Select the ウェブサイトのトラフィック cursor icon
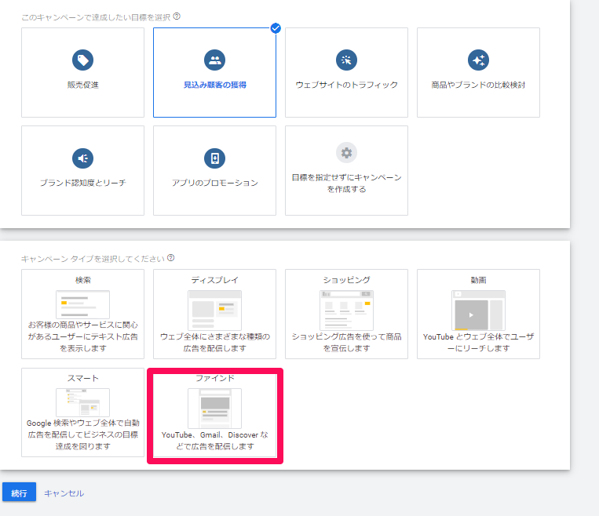 point(346,60)
